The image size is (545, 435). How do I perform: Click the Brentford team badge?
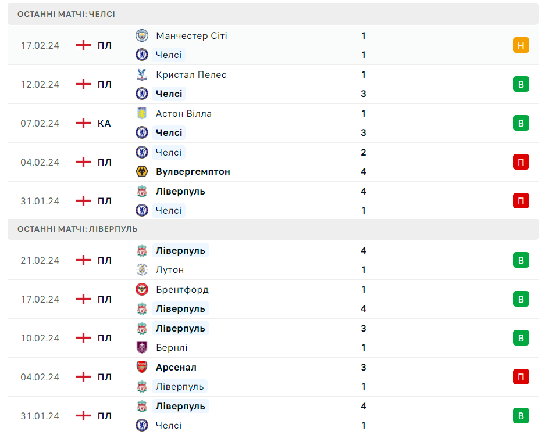click(x=142, y=290)
